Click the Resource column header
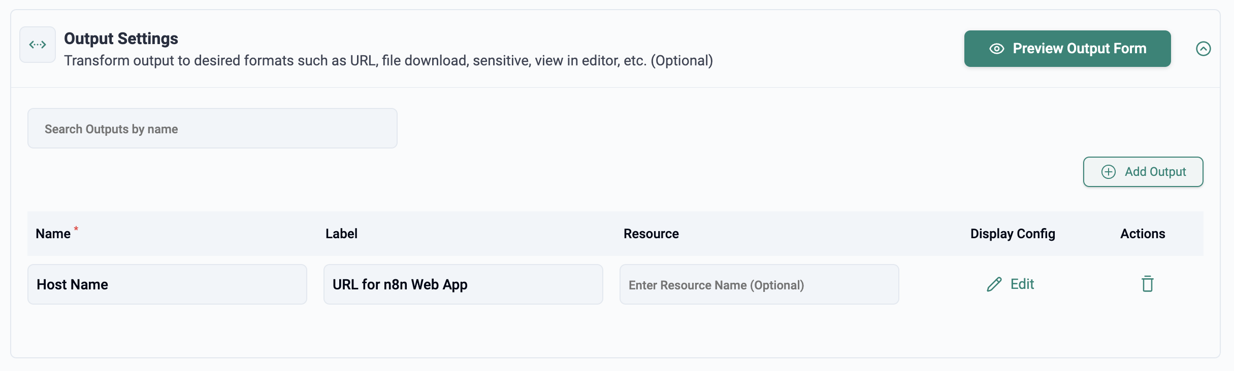Image resolution: width=1234 pixels, height=371 pixels. 651,234
